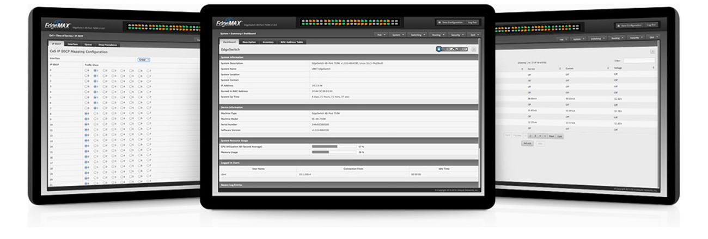The height and width of the screenshot is (239, 708).
Task: Select the Drop Precedence tab in left window
Action: (x=107, y=45)
